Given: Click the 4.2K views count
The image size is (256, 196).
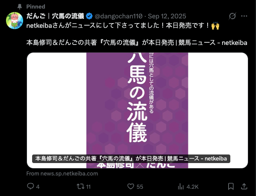Looking at the screenshot, I should [x=193, y=187].
